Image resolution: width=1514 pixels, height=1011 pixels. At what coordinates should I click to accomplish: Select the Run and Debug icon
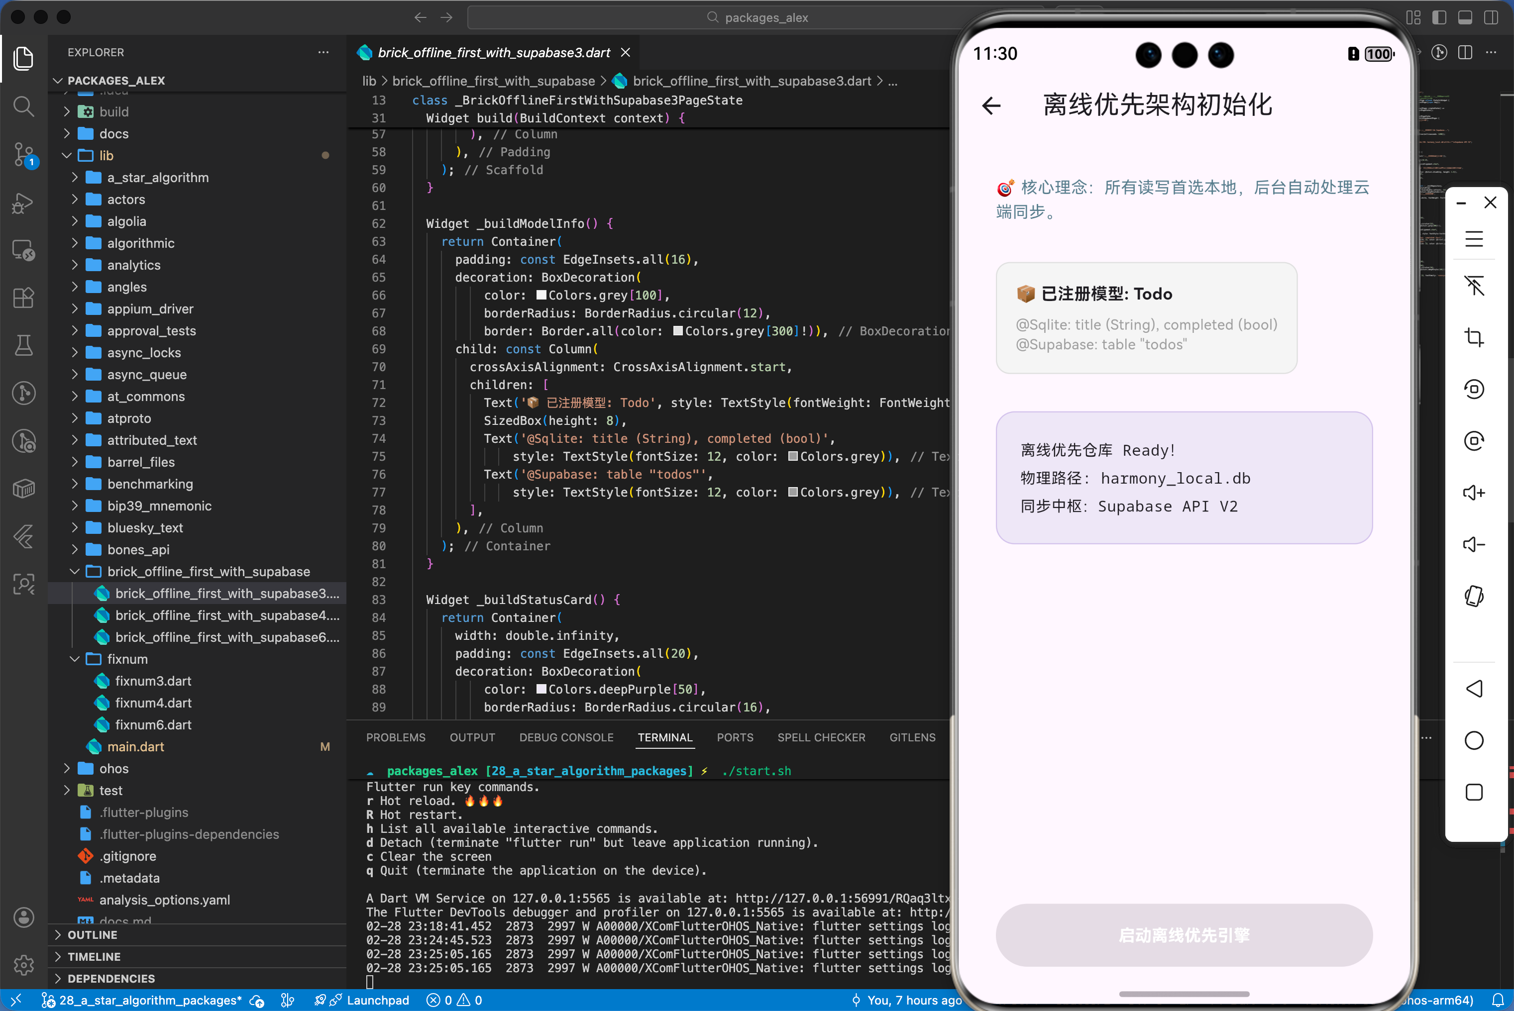coord(24,203)
